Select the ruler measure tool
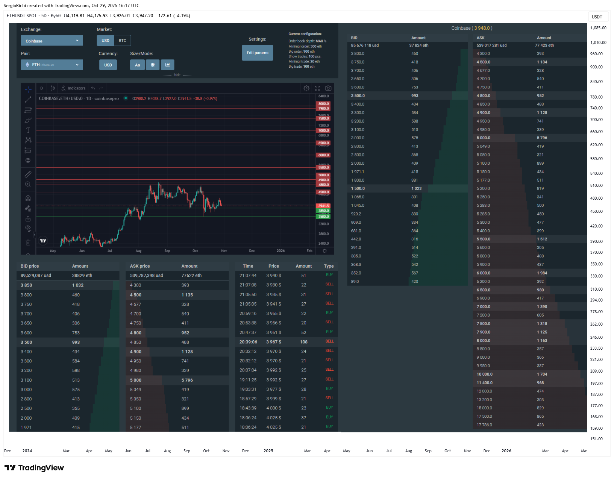The height and width of the screenshot is (479, 614). 28,174
